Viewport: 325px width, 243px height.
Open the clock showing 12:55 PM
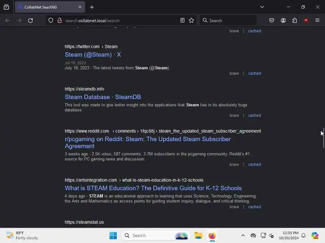point(289,235)
